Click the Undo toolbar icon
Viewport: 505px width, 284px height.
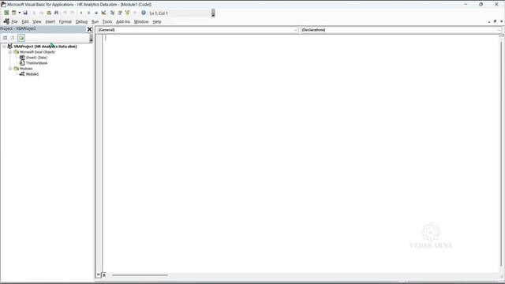pyautogui.click(x=65, y=13)
